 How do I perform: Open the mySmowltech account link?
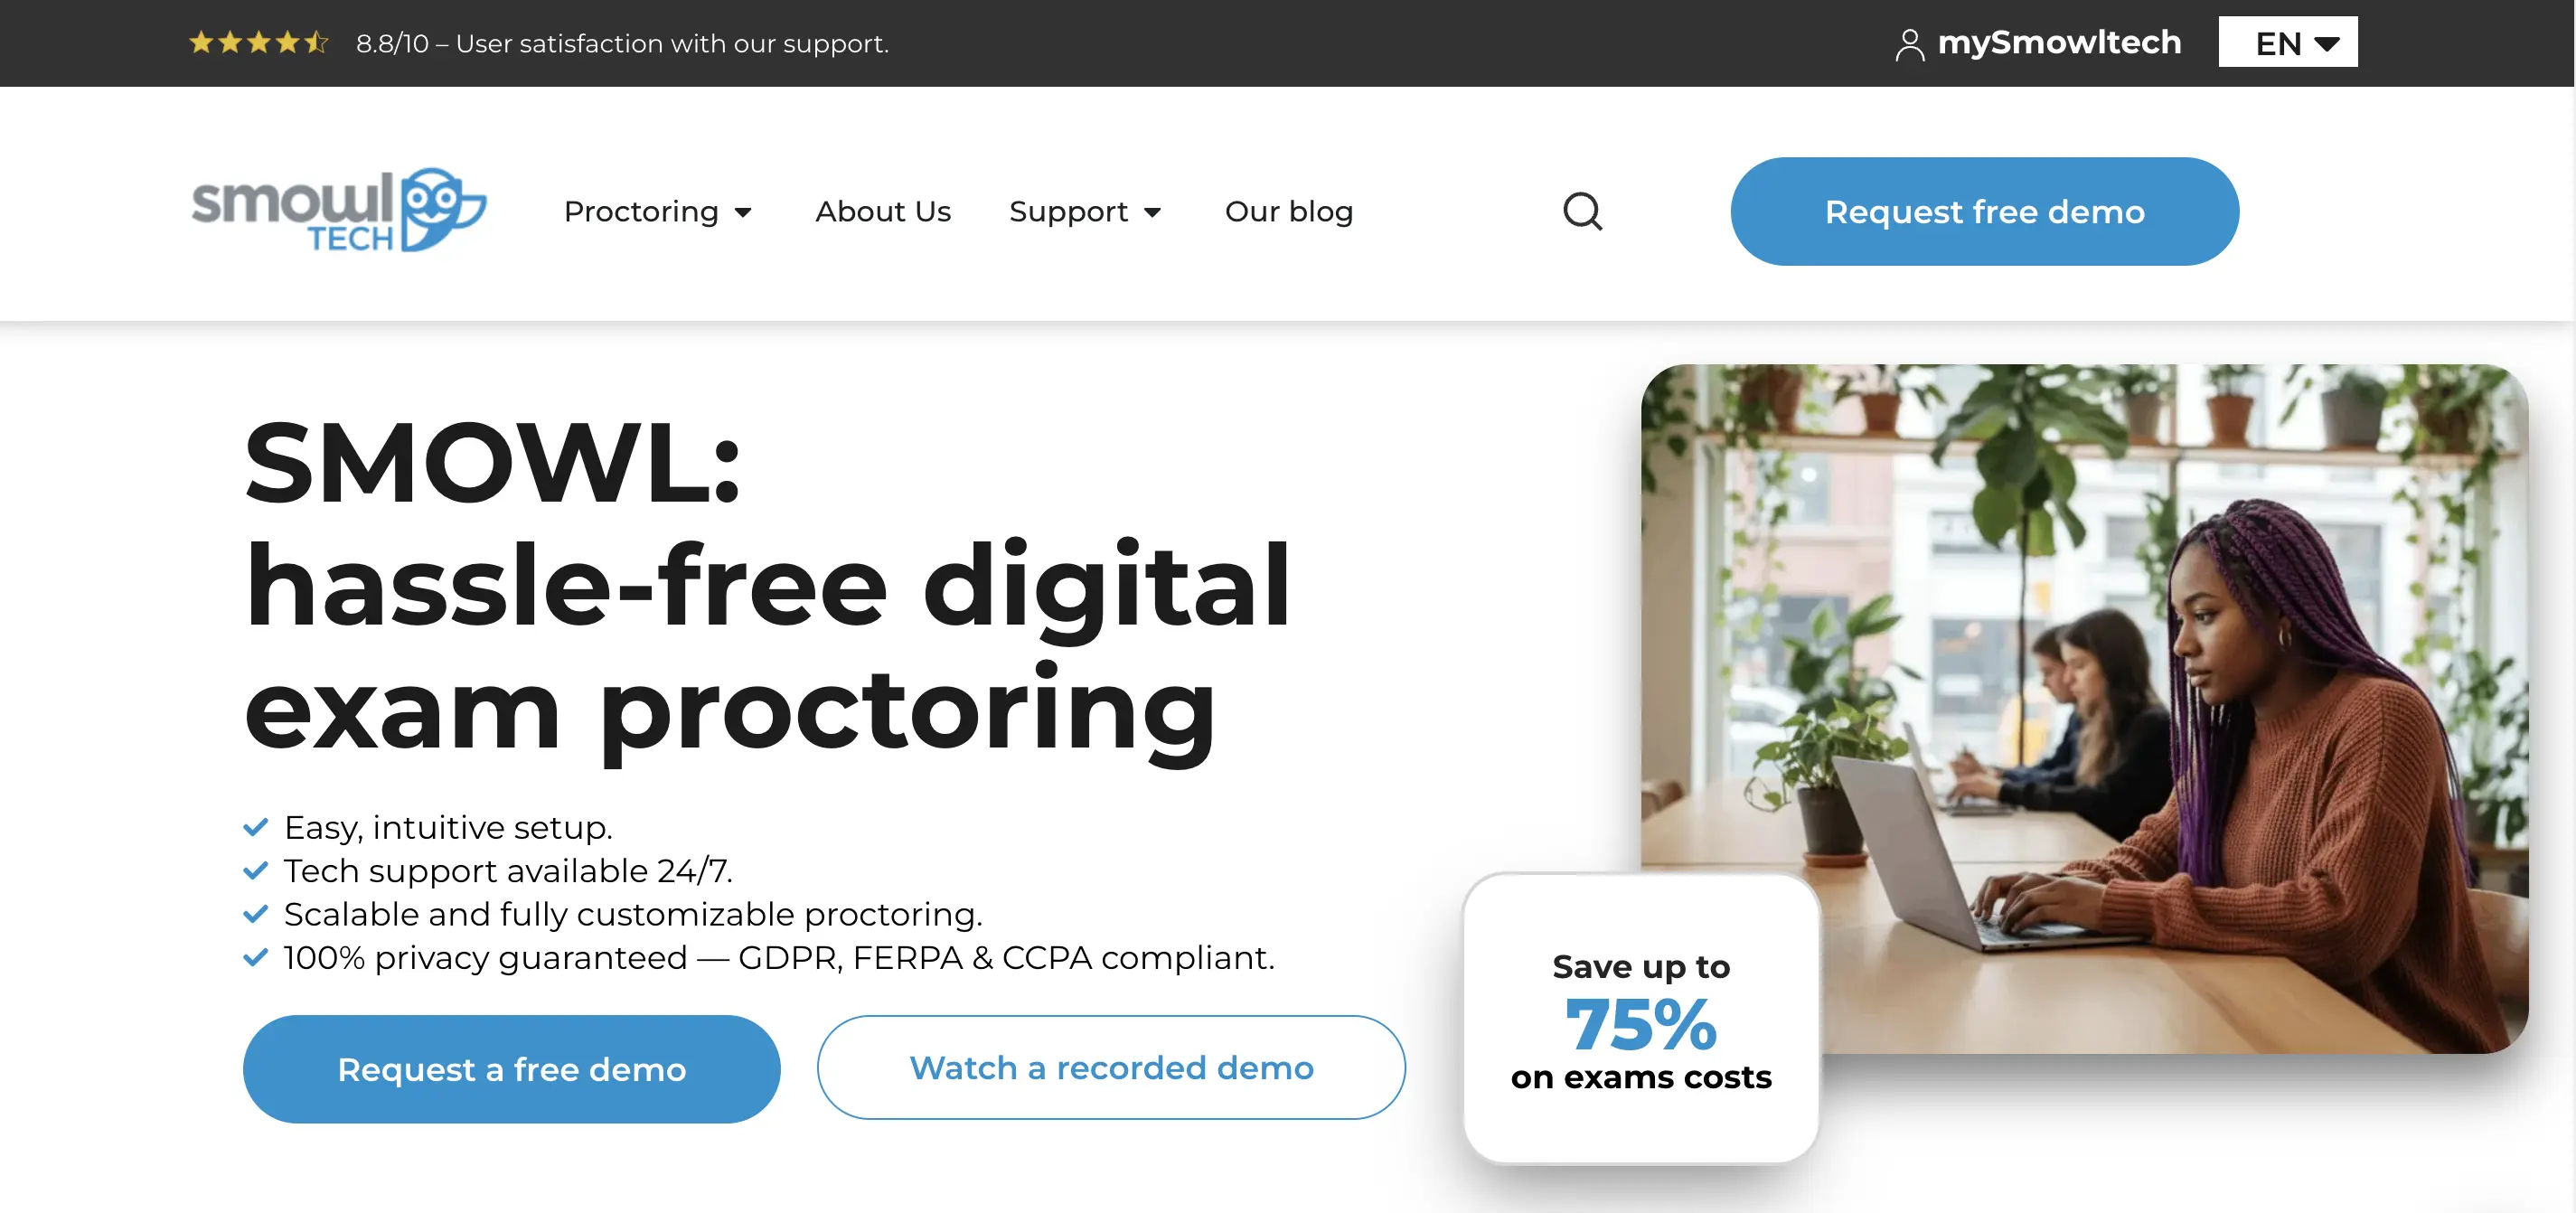(2058, 42)
